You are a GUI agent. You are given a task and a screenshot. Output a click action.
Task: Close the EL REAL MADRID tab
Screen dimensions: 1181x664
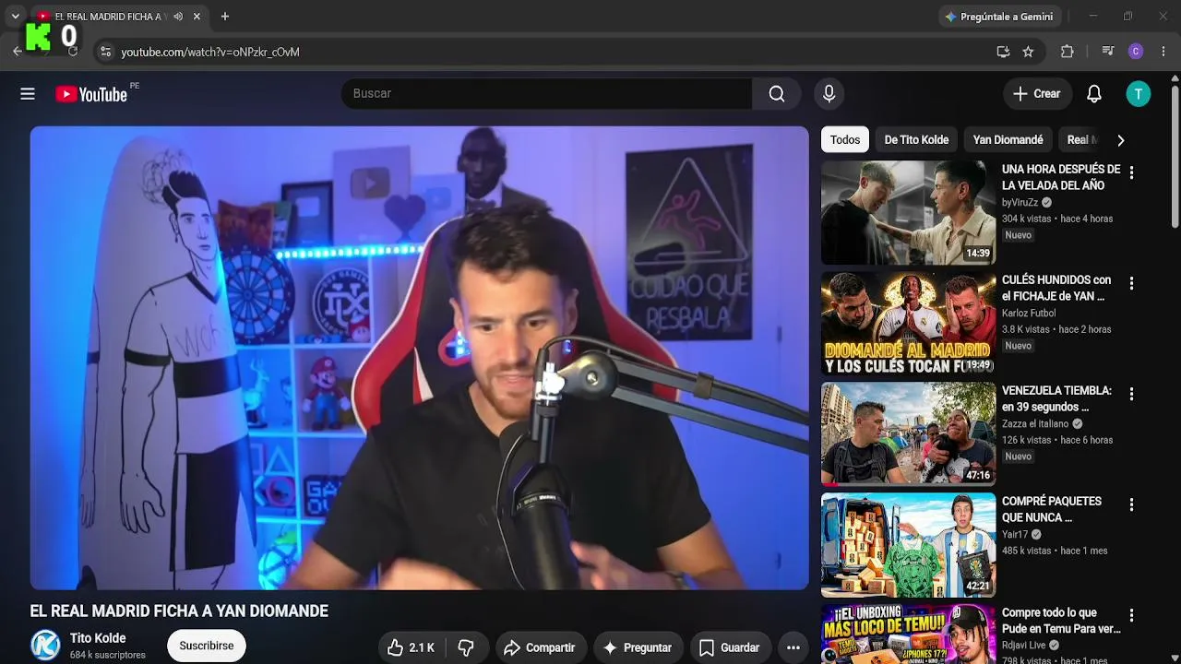[x=197, y=17]
